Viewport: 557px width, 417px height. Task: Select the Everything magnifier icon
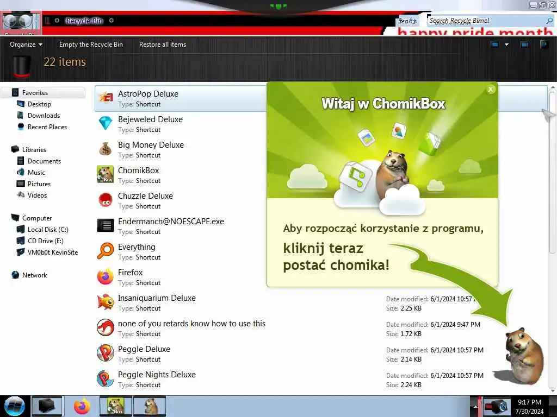pyautogui.click(x=106, y=251)
